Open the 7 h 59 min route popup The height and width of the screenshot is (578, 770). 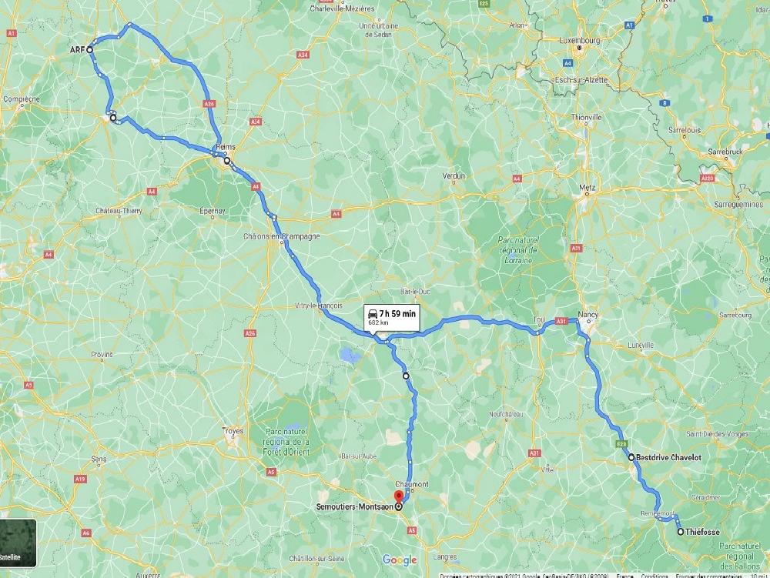tap(391, 318)
